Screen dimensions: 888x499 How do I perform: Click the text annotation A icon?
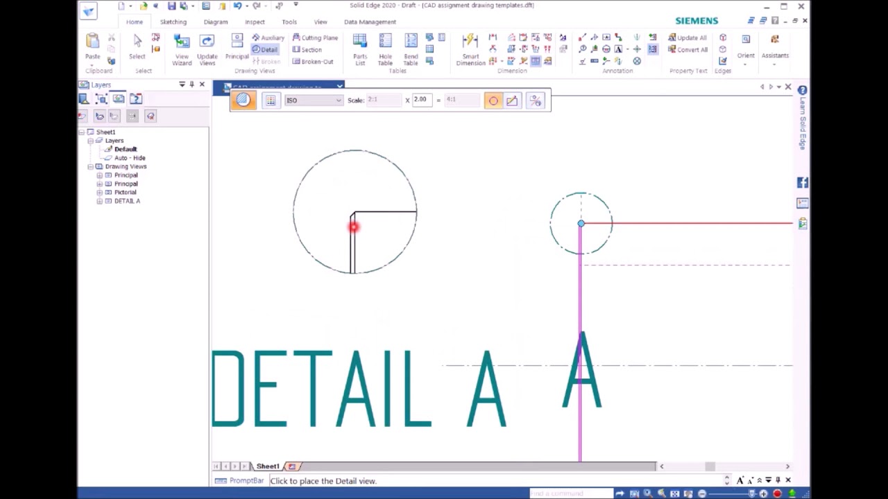click(618, 49)
